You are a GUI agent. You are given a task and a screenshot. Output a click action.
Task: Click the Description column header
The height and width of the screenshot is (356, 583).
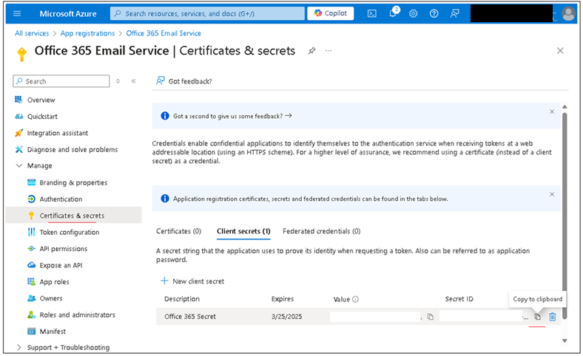click(x=182, y=299)
